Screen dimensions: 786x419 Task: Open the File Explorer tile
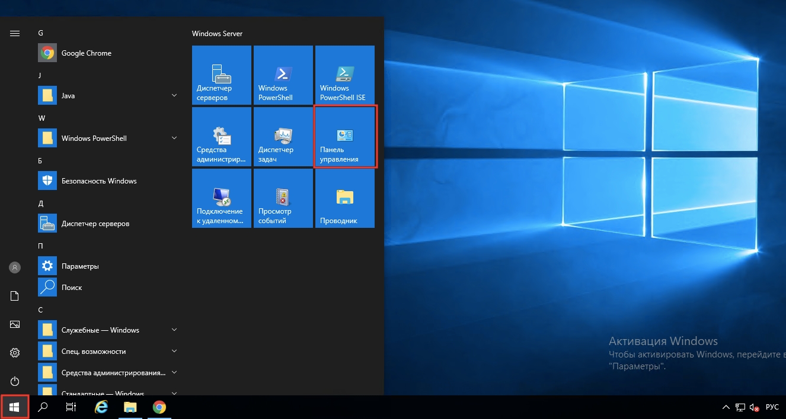[x=344, y=198]
